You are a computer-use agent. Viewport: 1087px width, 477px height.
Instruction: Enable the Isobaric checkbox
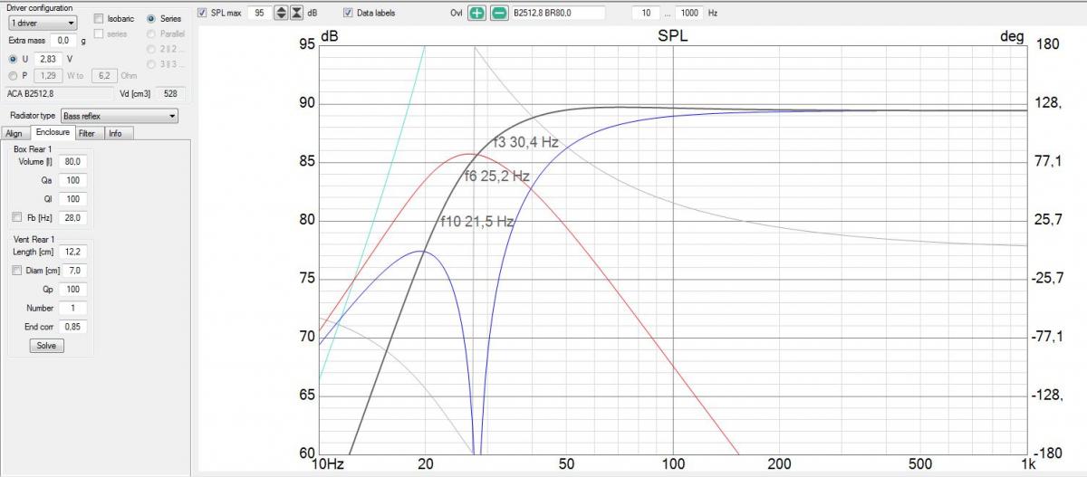tap(99, 19)
